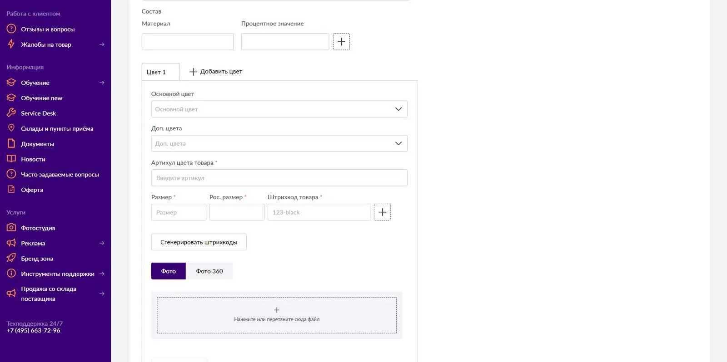Click the Склады и пункты приёма pin icon

click(x=11, y=128)
